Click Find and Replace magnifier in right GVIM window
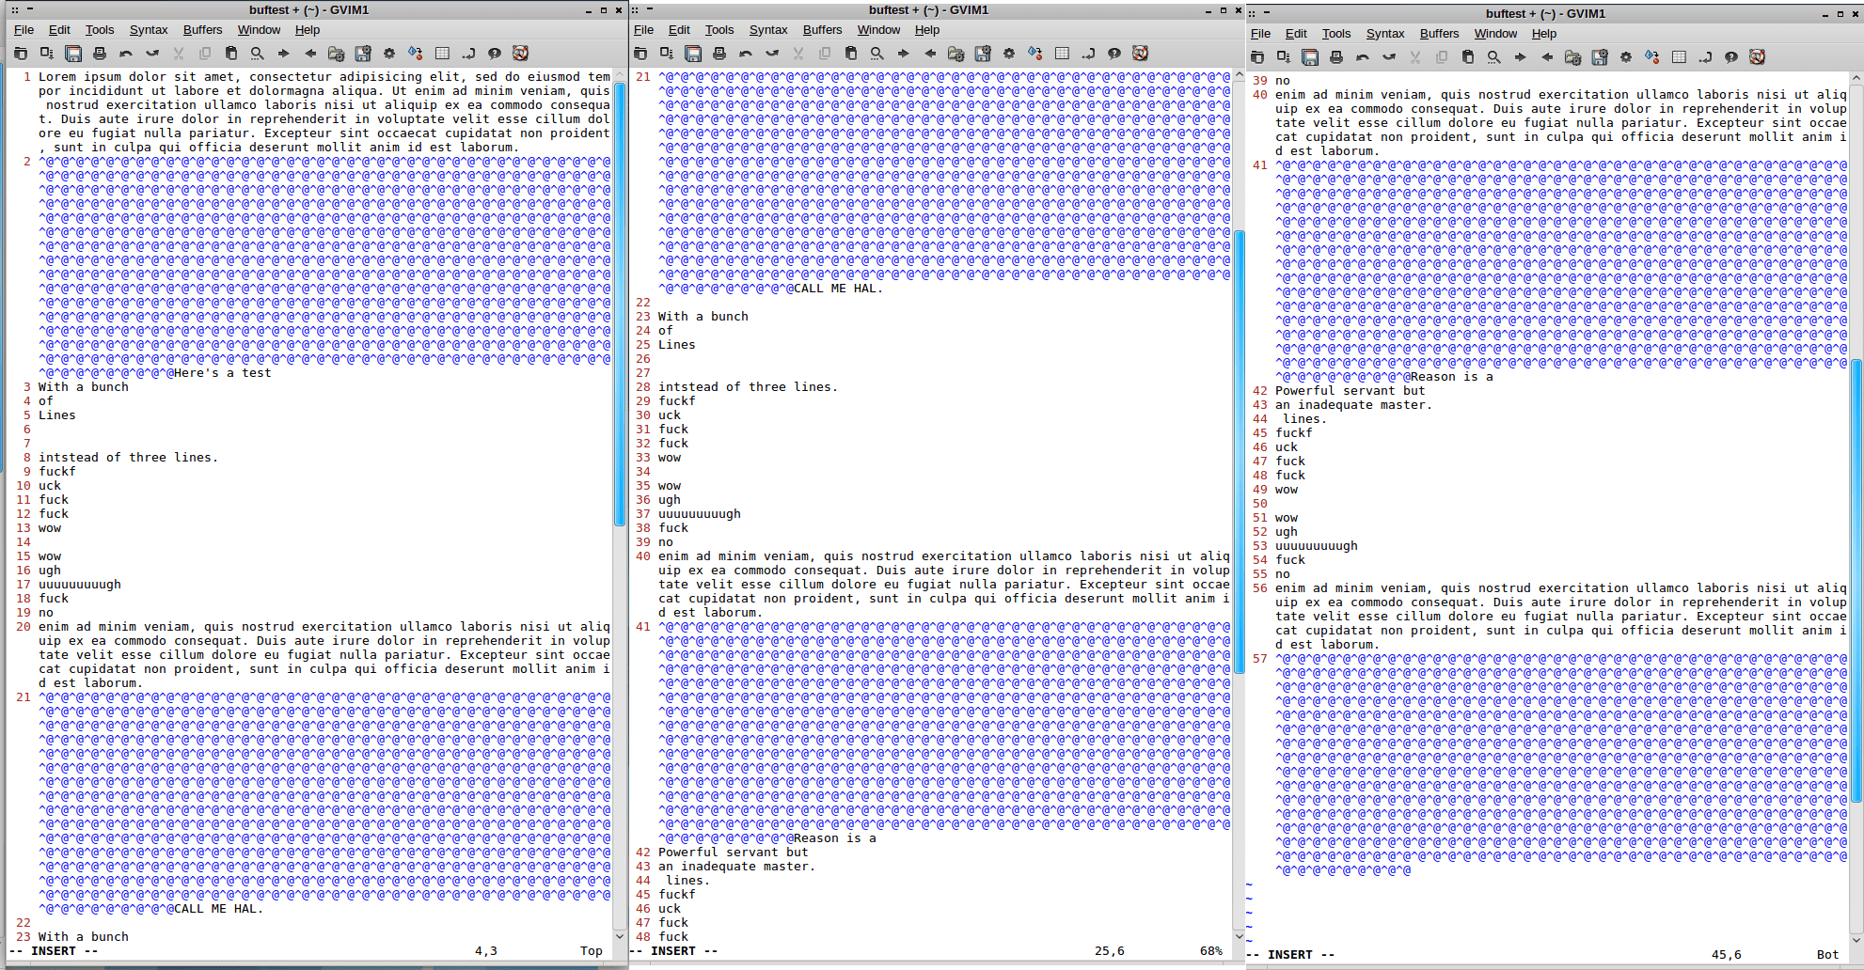Image resolution: width=1864 pixels, height=970 pixels. tap(1493, 57)
